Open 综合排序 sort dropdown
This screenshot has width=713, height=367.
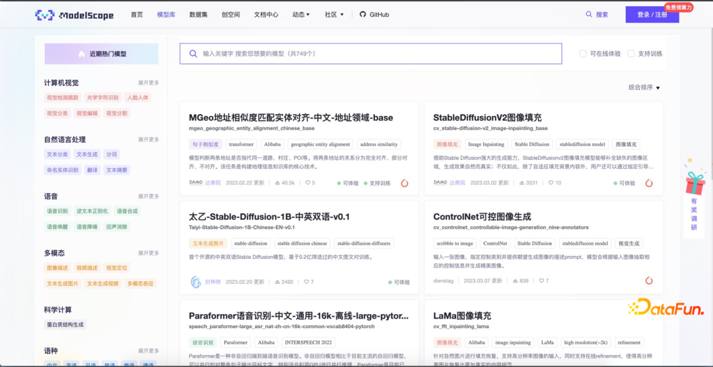644,87
